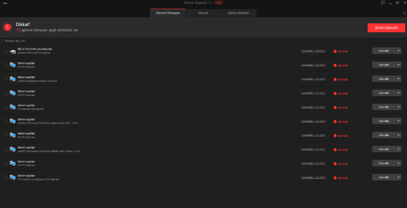The height and width of the screenshot is (208, 407).
Task: Click device icon of PCI standart ana bilgisayar CPU köprüsü
Action: click(x=13, y=177)
